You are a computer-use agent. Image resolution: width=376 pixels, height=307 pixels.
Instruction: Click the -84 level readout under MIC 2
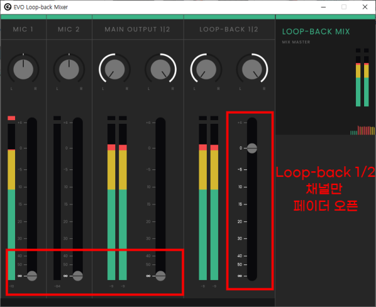(57, 286)
